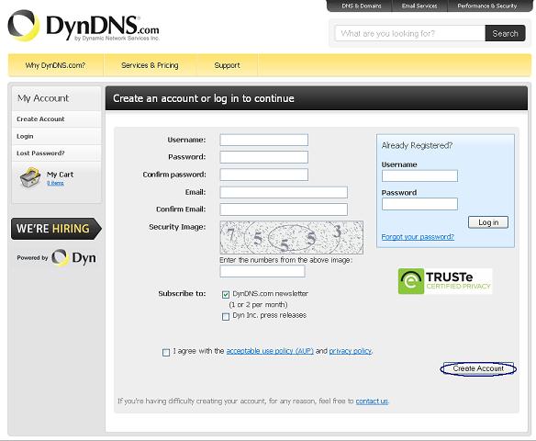This screenshot has height=441, width=536.
Task: Click the Log in button
Action: click(488, 222)
